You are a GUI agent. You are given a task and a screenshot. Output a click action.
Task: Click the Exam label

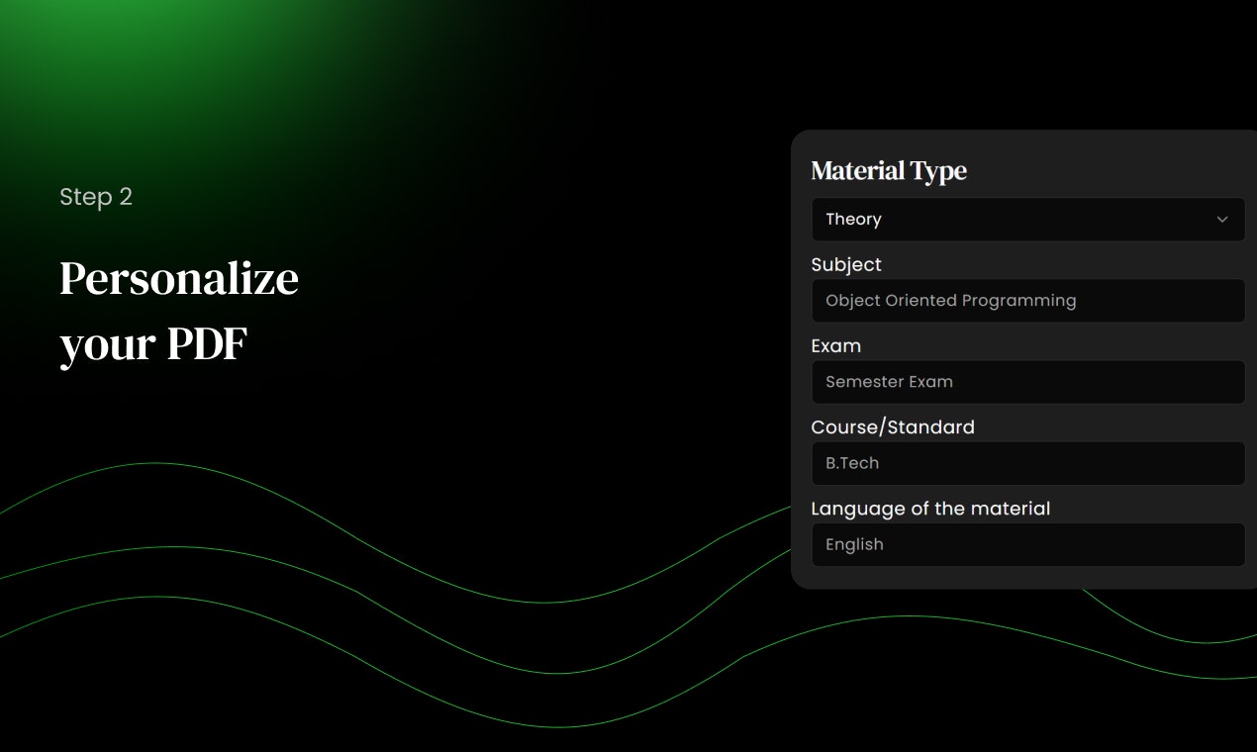pos(836,346)
